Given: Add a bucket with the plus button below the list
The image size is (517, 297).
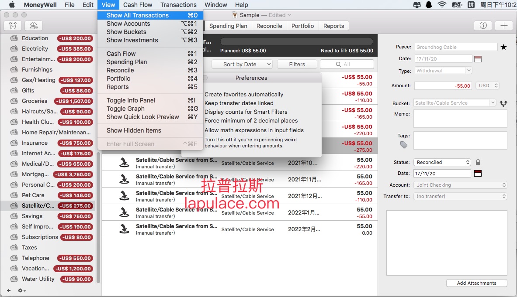Looking at the screenshot, I should click(9, 290).
